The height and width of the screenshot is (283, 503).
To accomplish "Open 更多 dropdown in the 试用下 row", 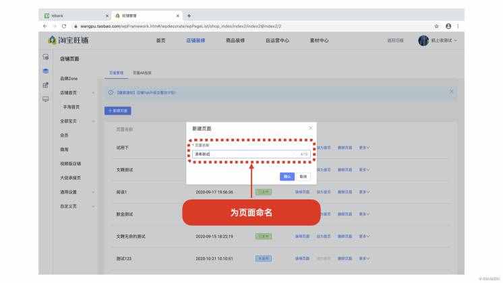I will pyautogui.click(x=364, y=148).
